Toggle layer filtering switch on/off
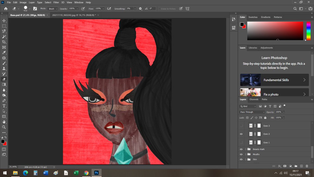The height and width of the screenshot is (177, 314). pyautogui.click(x=284, y=106)
